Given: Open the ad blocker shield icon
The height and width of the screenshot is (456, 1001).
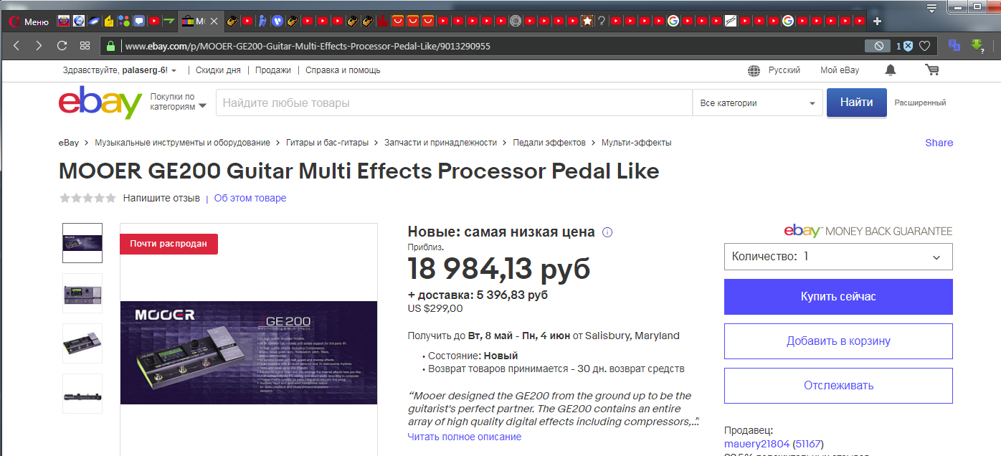Looking at the screenshot, I should click(907, 46).
